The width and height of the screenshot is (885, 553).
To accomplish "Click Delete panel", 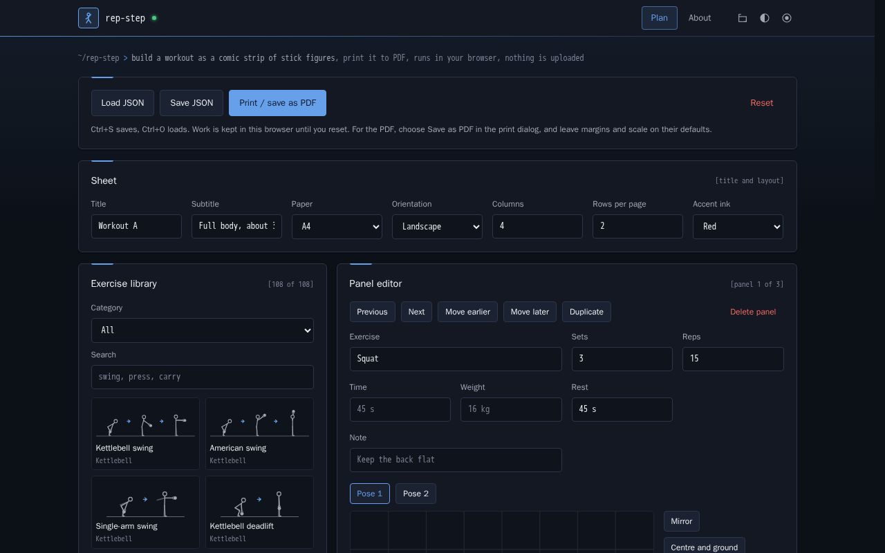I will [x=753, y=312].
